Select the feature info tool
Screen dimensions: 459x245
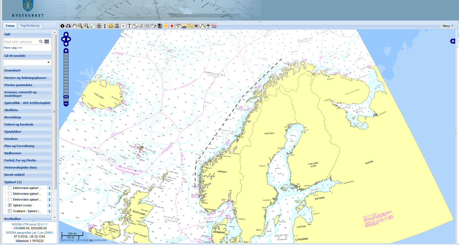(62, 26)
